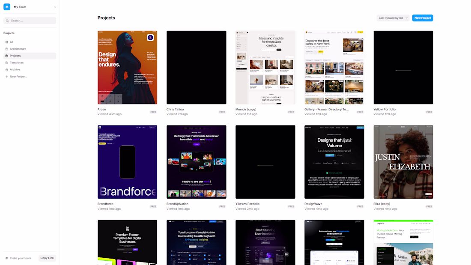Open the Memoir (copy) project thumbnail
Image resolution: width=471 pixels, height=265 pixels.
pos(265,67)
